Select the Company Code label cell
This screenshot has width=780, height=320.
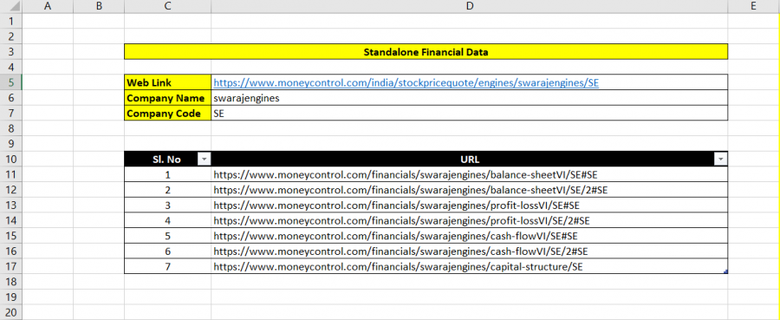[167, 113]
